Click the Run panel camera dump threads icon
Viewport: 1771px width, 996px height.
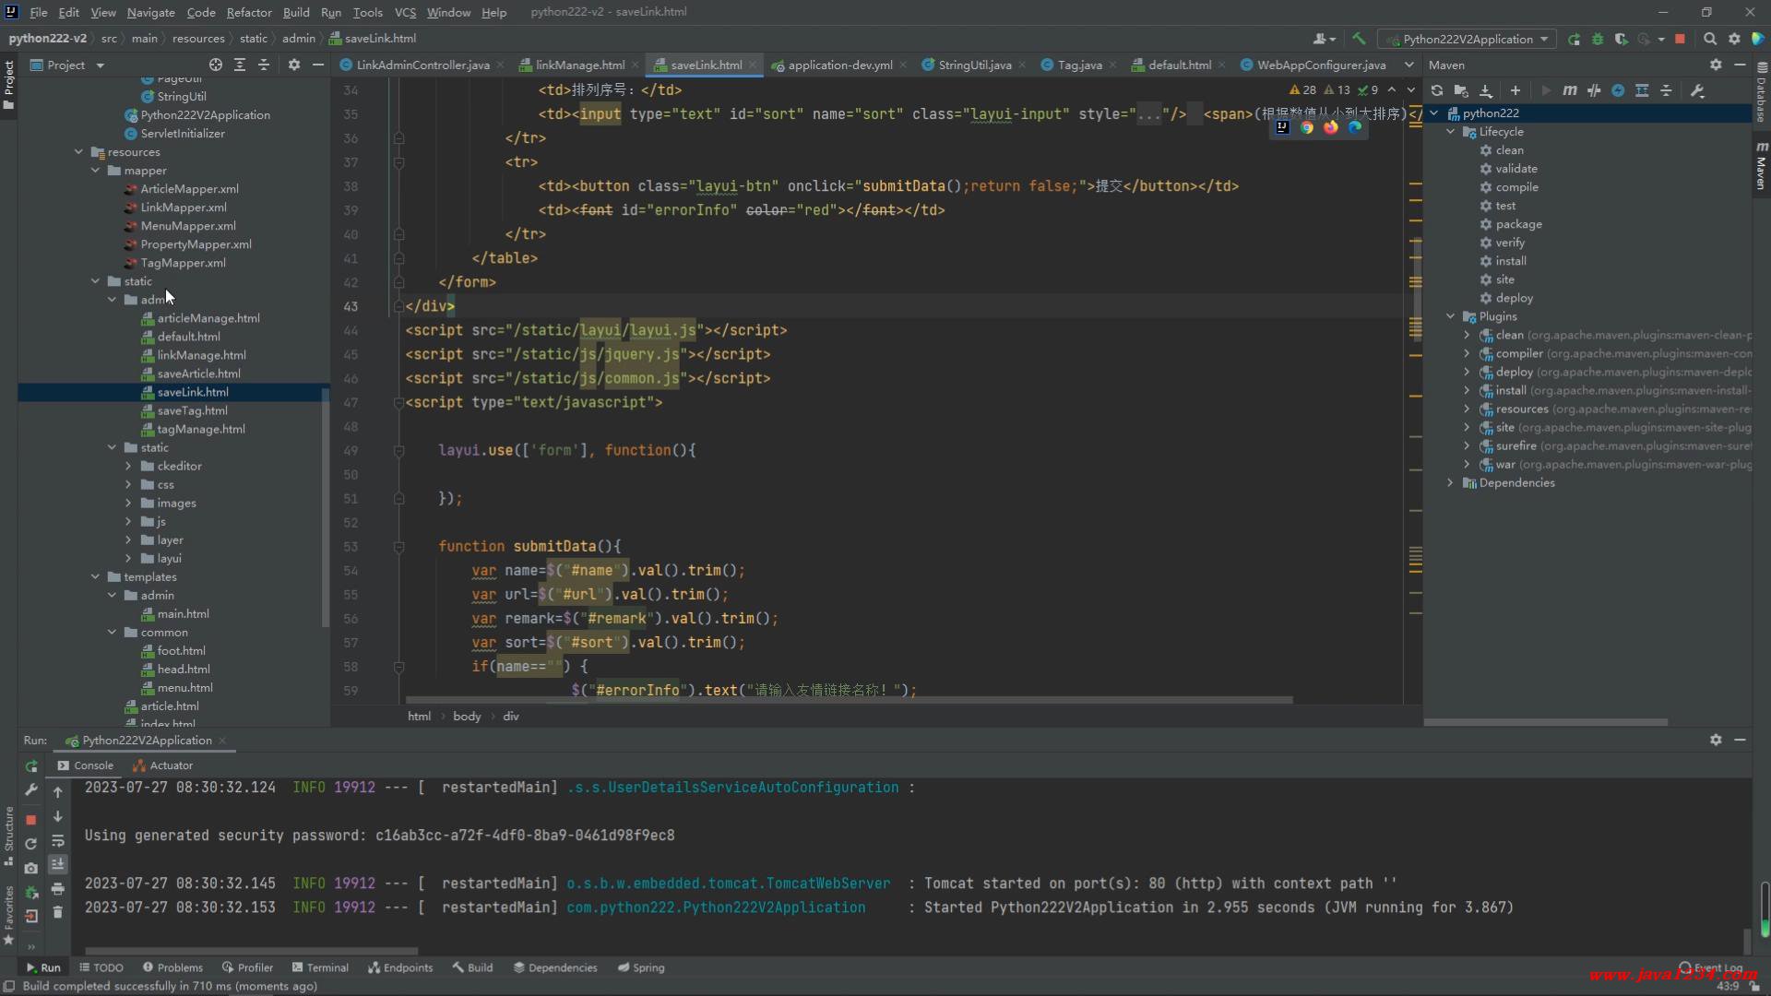31,868
